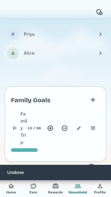Open the parental shield icon at top
The image size is (111, 197).
click(x=99, y=12)
